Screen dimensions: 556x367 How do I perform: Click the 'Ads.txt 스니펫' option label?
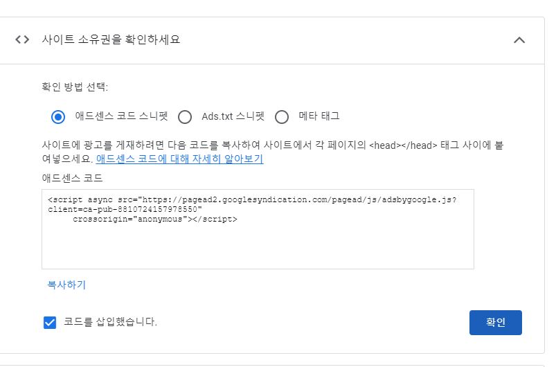[233, 116]
